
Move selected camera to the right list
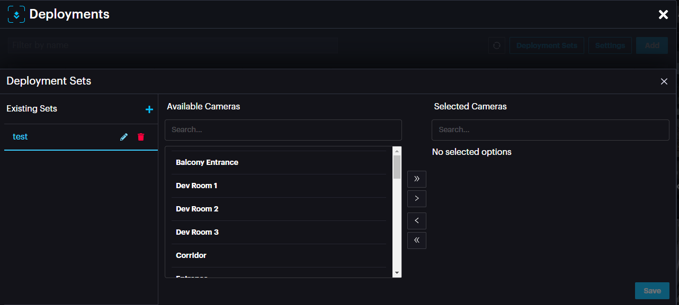pos(416,199)
